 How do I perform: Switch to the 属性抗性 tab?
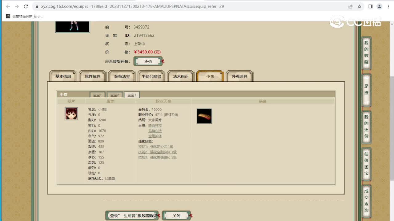(x=93, y=76)
